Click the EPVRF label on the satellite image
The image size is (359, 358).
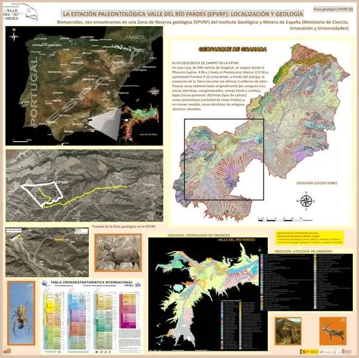63,182
